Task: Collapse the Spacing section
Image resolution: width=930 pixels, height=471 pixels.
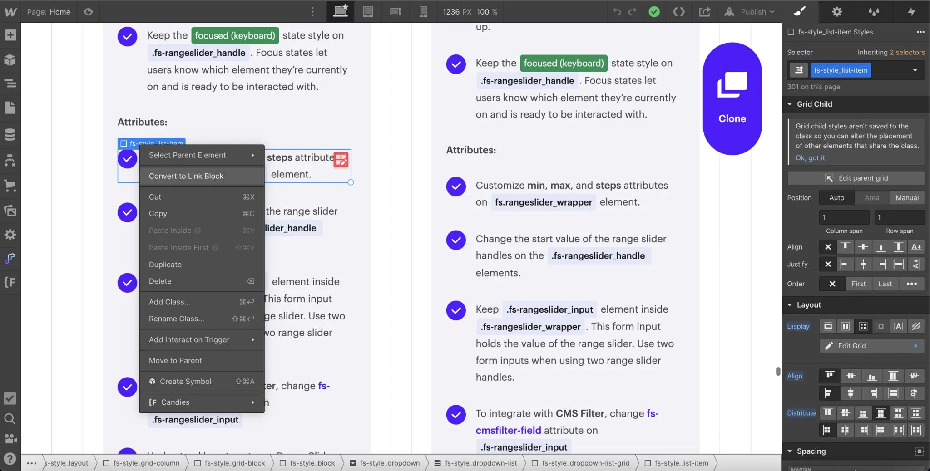Action: [790, 451]
